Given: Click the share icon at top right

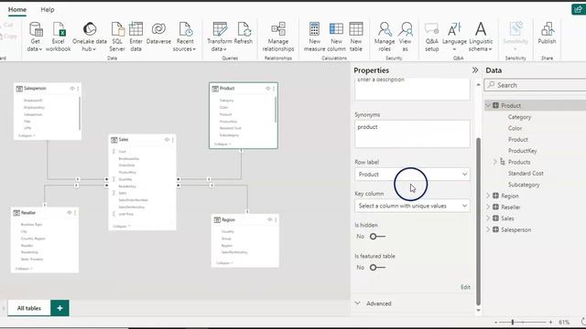Looking at the screenshot, I should coord(579,9).
